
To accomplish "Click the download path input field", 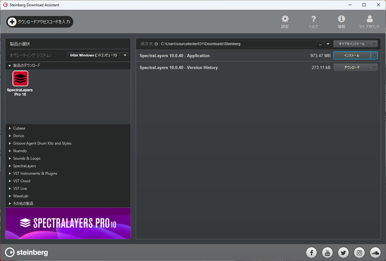I will pos(238,44).
